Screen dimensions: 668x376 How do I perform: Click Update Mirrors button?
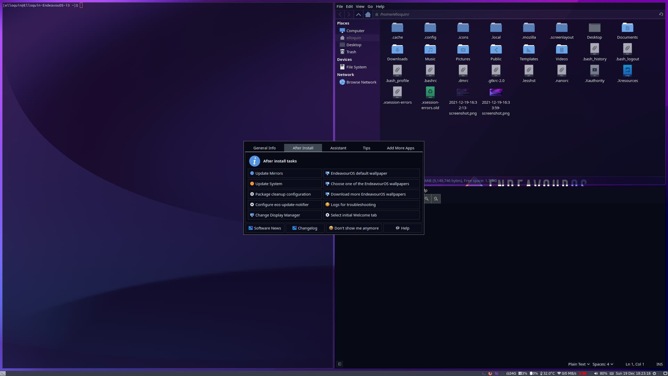(x=285, y=173)
